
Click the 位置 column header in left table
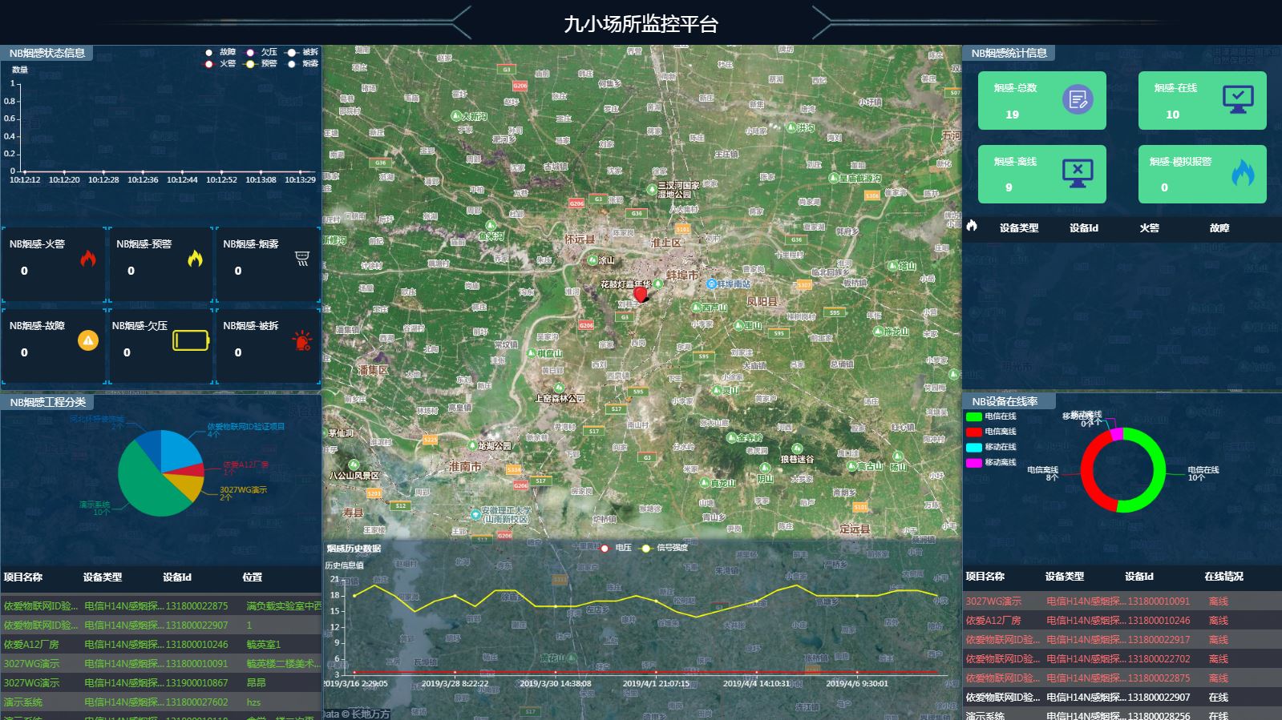(x=253, y=577)
